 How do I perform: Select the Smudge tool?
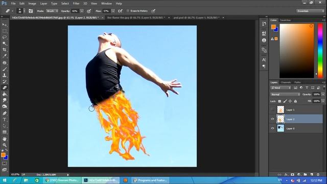[5, 100]
